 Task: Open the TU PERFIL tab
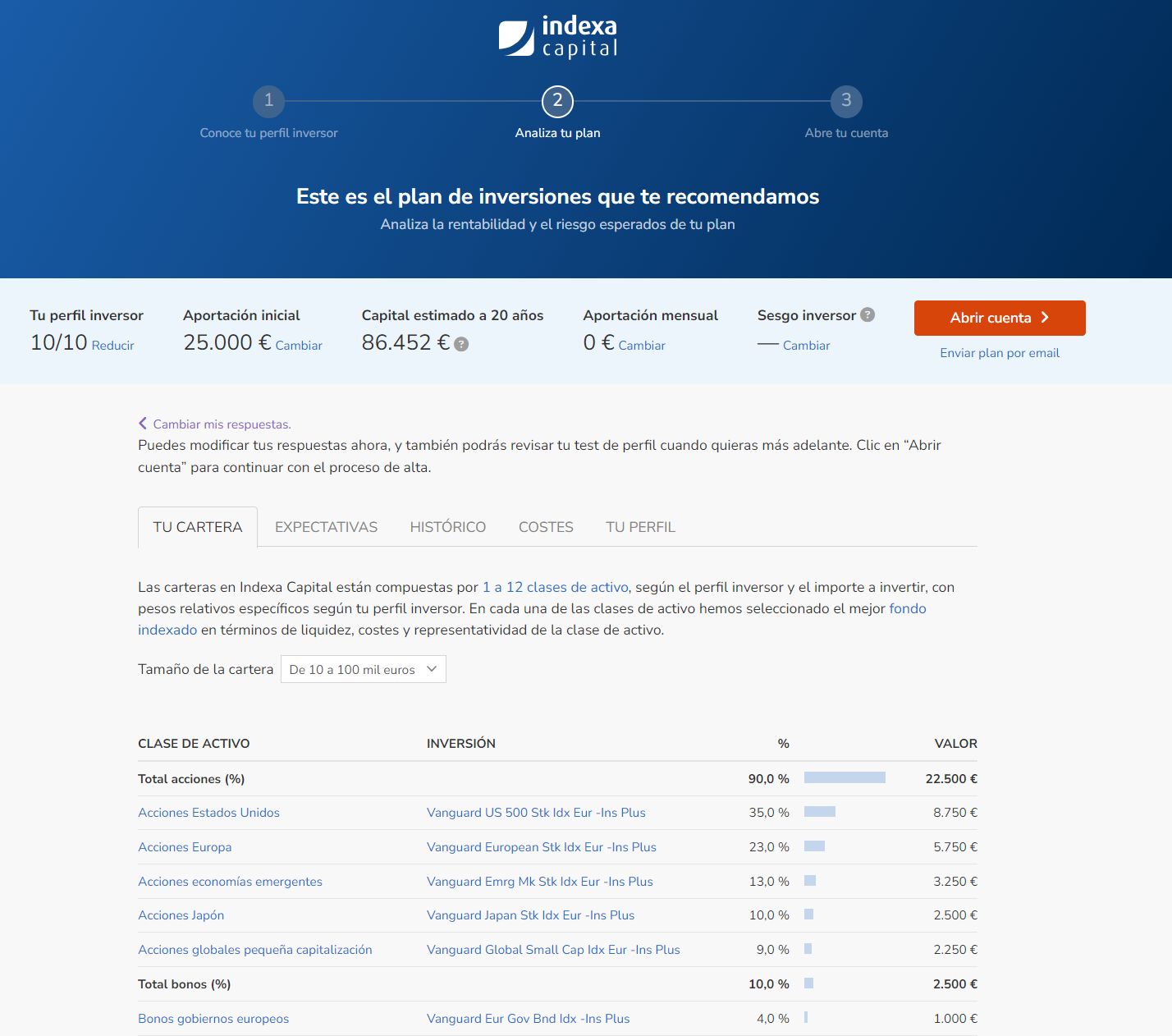coord(640,527)
